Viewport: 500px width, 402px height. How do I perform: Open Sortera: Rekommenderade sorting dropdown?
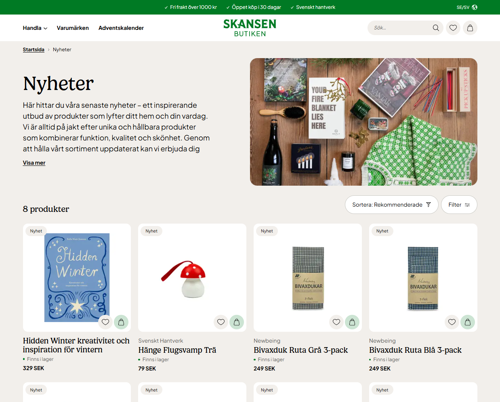[x=391, y=205]
